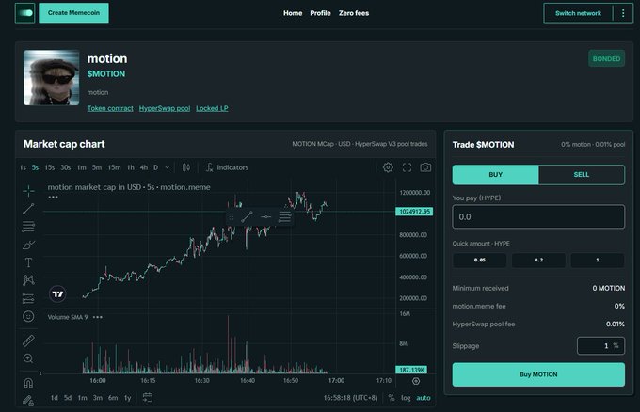Select the ruler measure tool
This screenshot has height=412, width=640.
(x=28, y=341)
